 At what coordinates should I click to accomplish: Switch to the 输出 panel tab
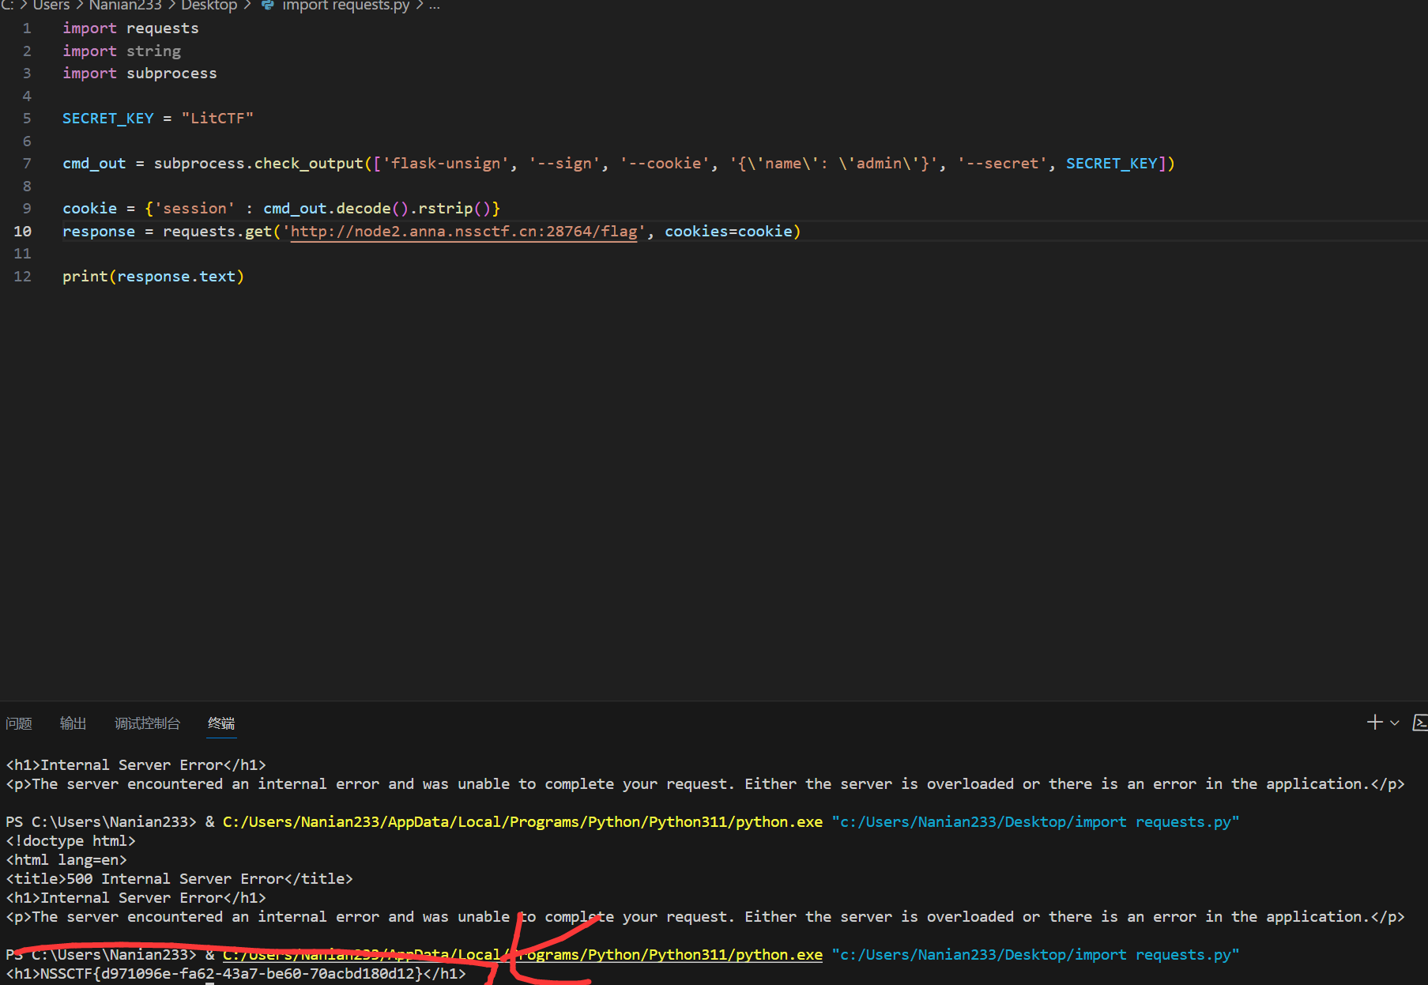pyautogui.click(x=73, y=723)
